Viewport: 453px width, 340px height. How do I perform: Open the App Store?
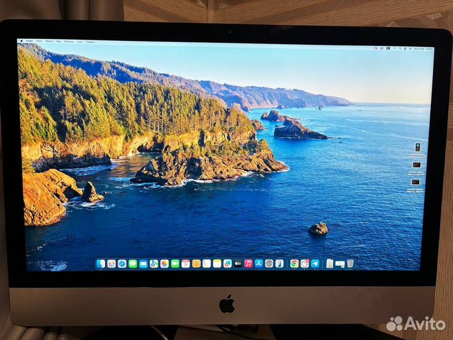(259, 264)
